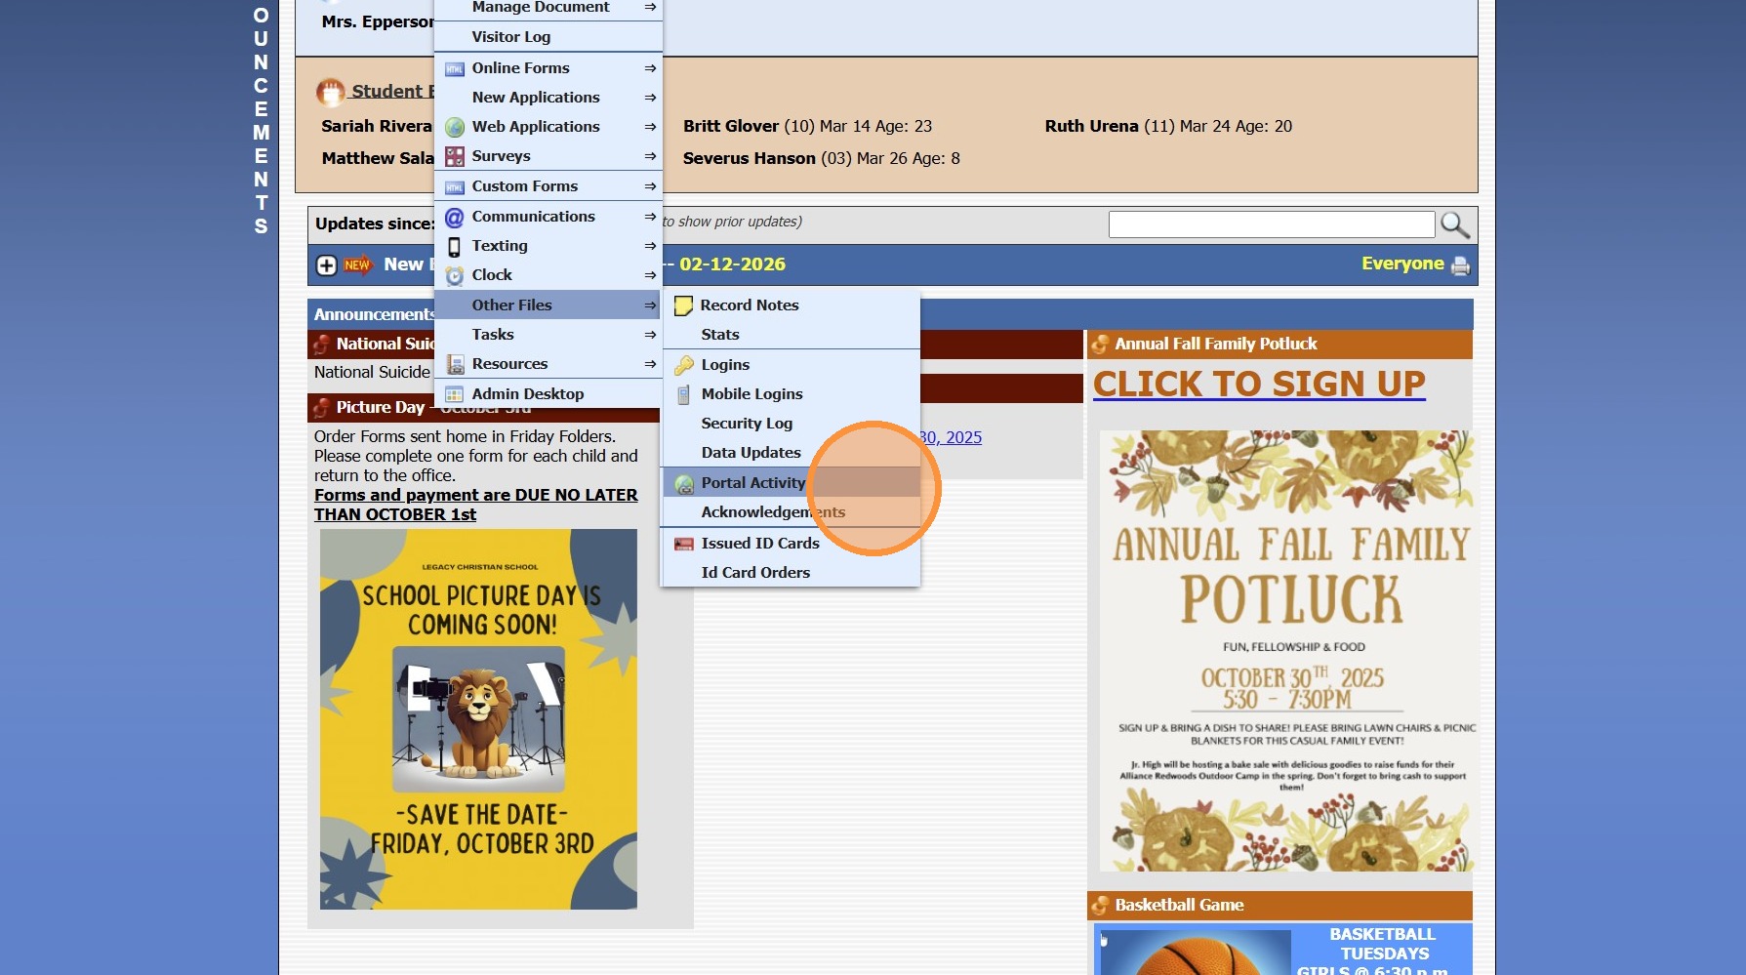1746x975 pixels.
Task: Expand the Tasks submenu arrow
Action: (x=650, y=335)
